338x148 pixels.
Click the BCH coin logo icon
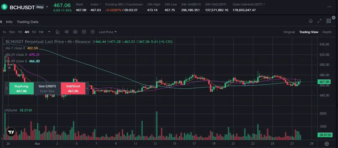click(4, 7)
